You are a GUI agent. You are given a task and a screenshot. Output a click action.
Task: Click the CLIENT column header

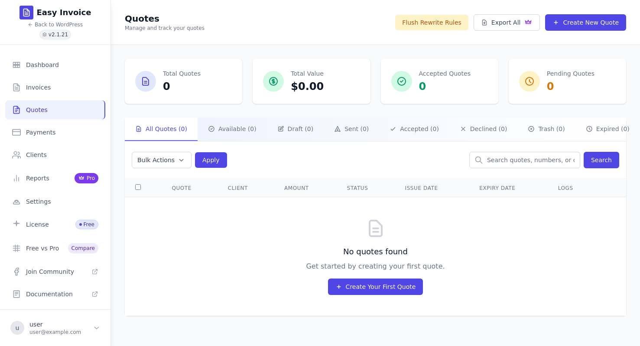[238, 188]
